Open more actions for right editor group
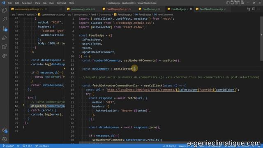 (258, 9)
